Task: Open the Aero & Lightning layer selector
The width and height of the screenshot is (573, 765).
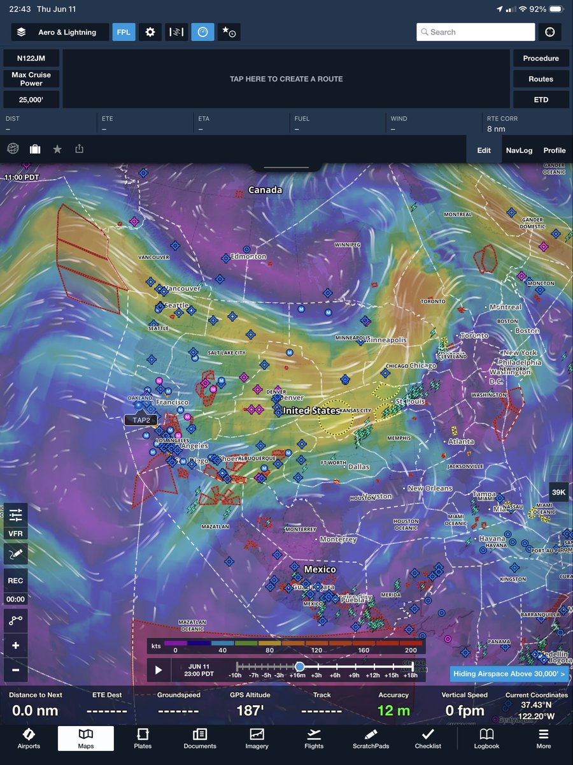Action: click(x=59, y=32)
